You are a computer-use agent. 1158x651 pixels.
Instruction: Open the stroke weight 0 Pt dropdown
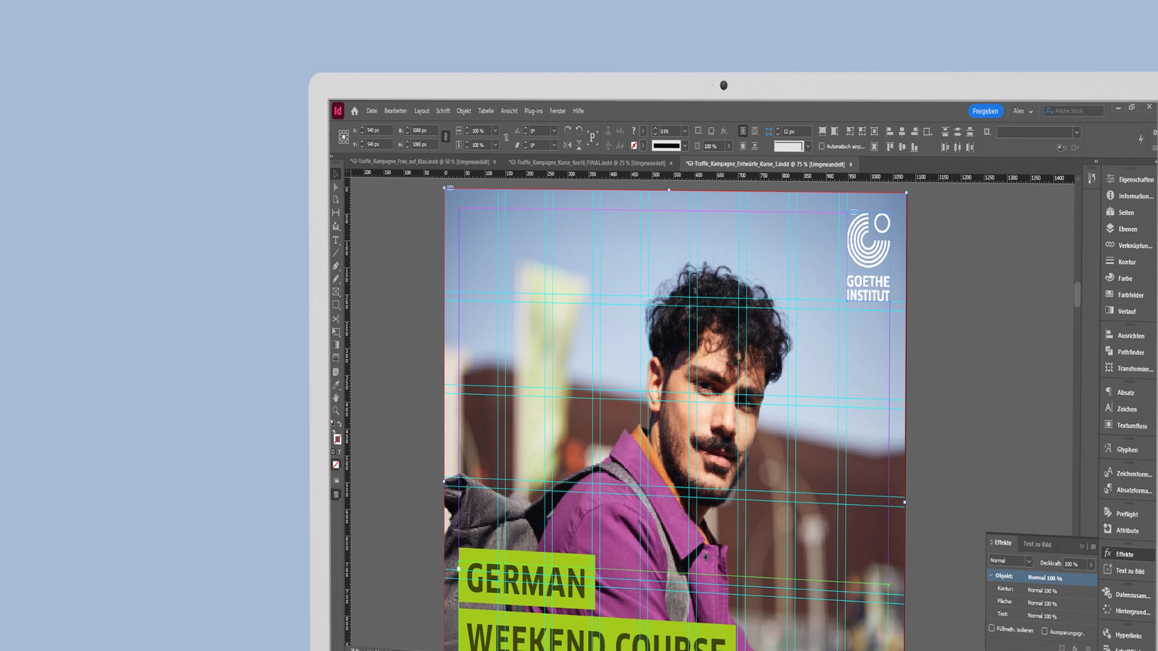685,131
